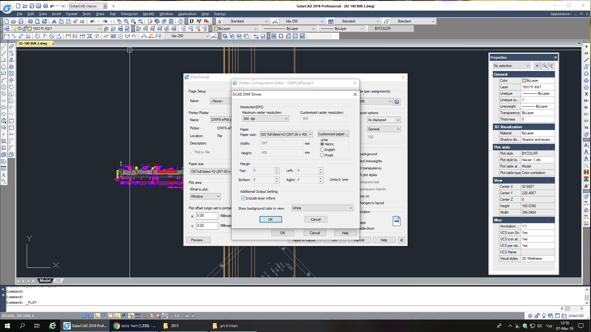The height and width of the screenshot is (332, 591).
Task: Open the Calculator icon in toolbar
Action: [171, 21]
